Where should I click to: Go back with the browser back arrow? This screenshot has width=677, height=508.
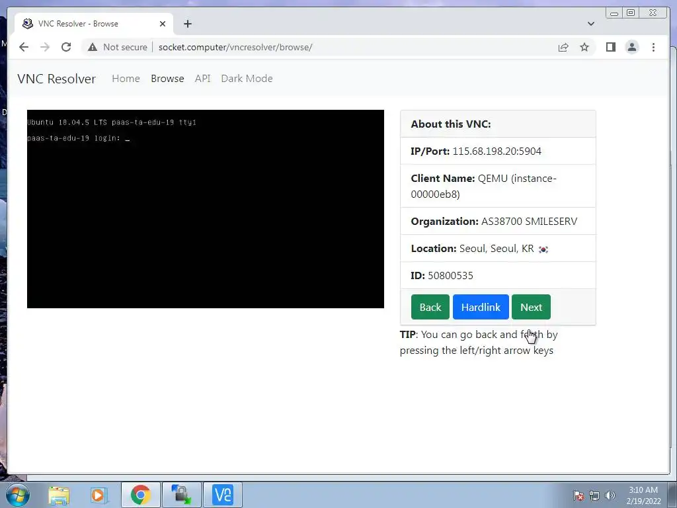pyautogui.click(x=24, y=47)
